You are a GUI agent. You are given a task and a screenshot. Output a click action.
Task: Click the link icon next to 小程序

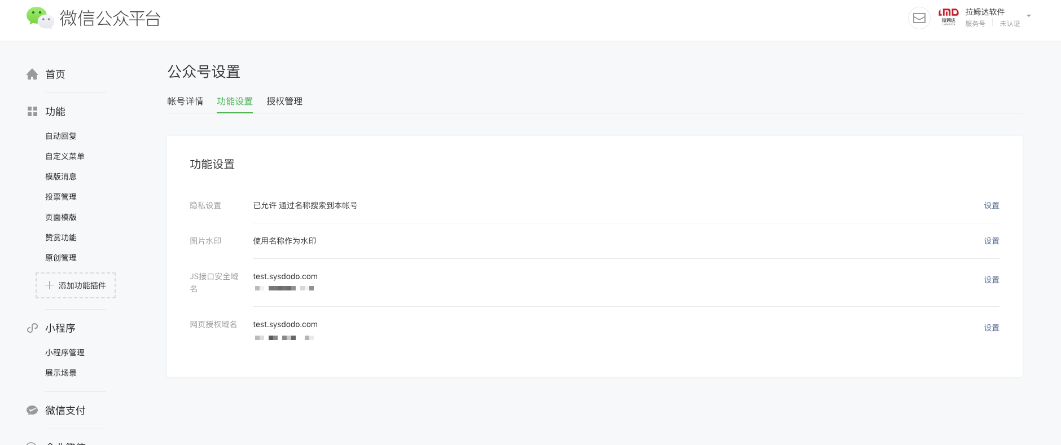(32, 328)
